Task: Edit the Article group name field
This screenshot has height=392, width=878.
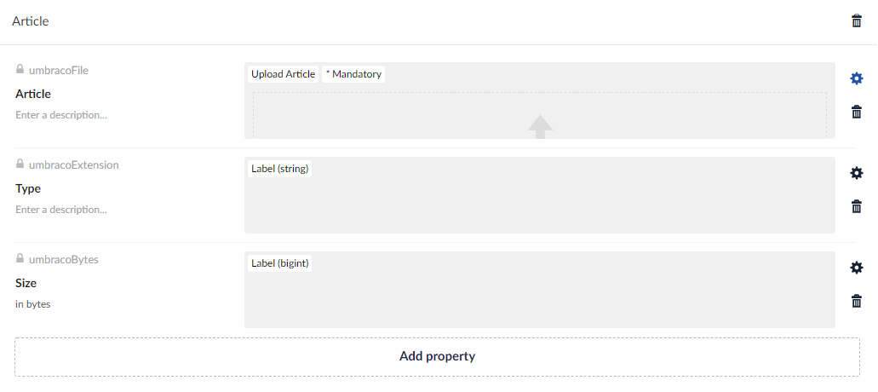Action: (x=31, y=22)
